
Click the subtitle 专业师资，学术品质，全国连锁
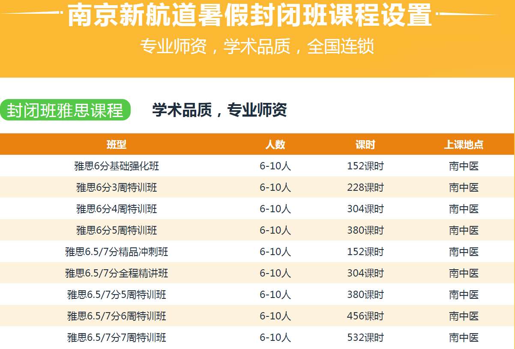pyautogui.click(x=257, y=47)
